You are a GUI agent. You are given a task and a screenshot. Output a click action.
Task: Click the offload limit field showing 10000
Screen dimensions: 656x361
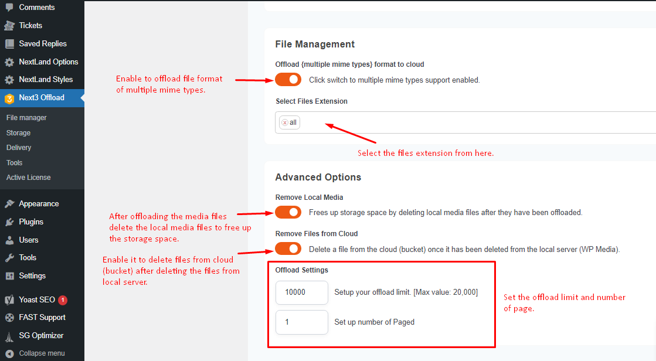click(301, 292)
